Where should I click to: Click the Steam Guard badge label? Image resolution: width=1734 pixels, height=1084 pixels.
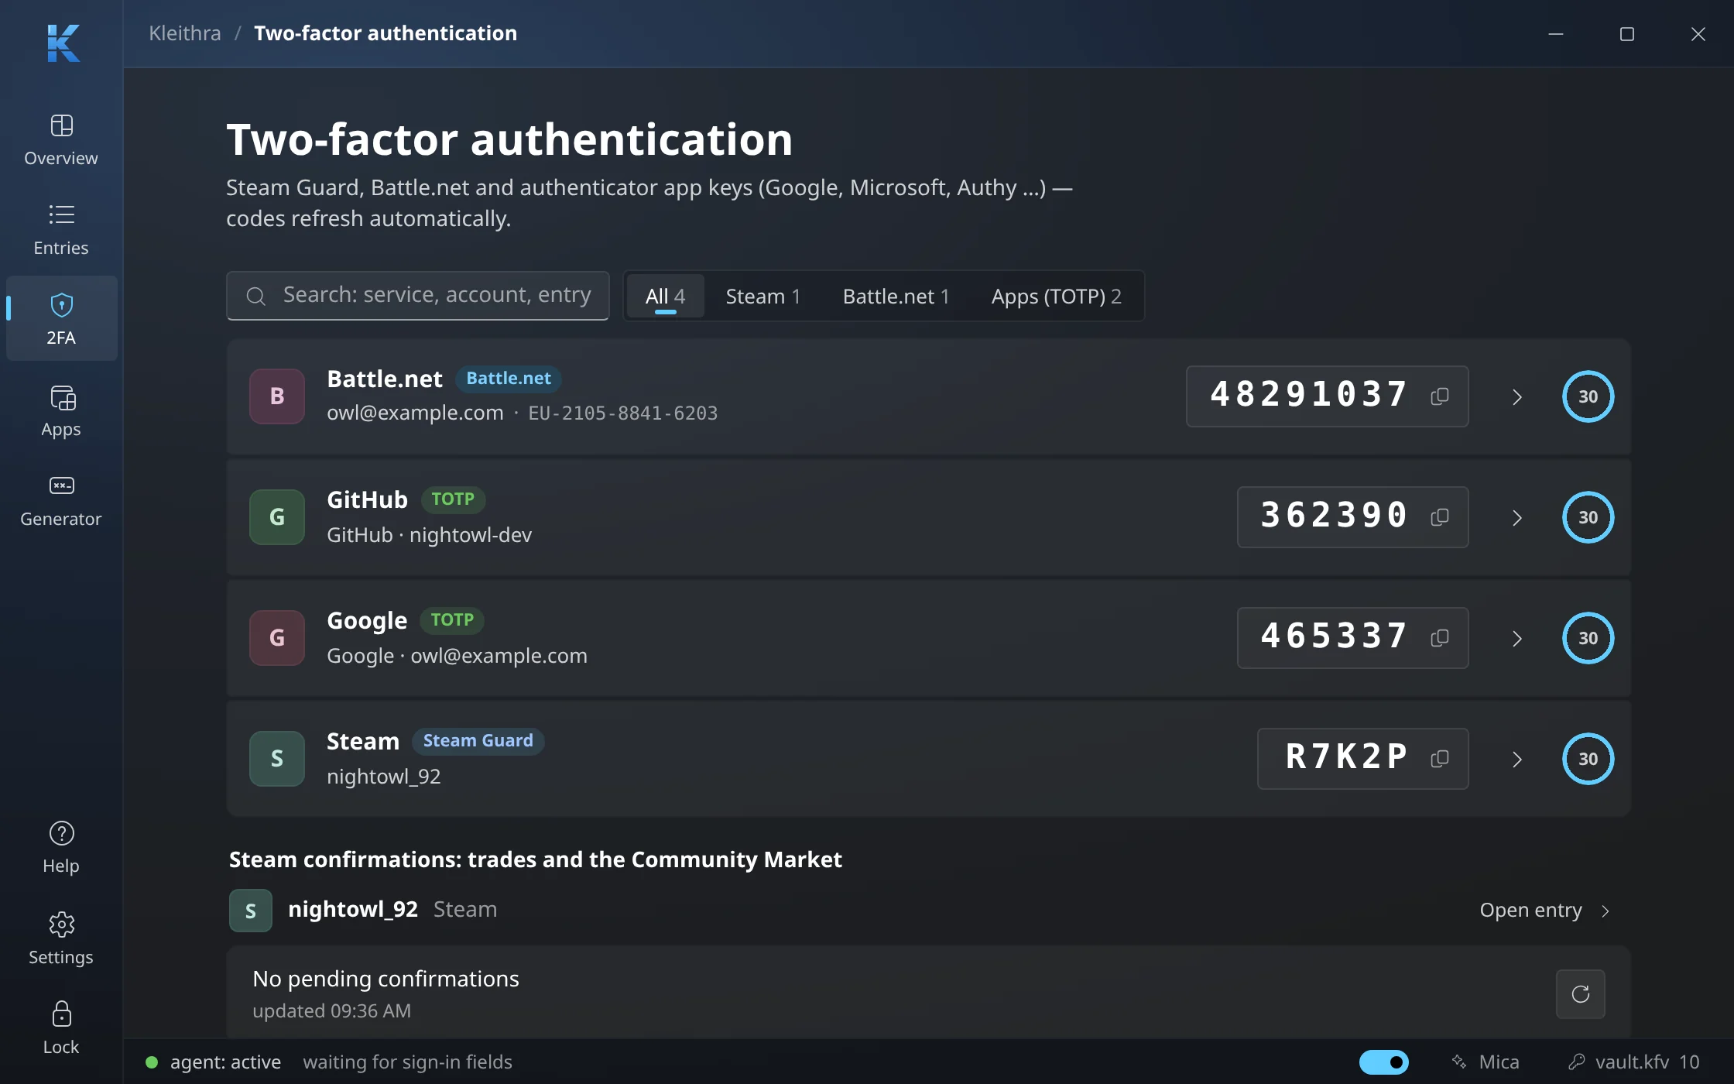coord(478,741)
